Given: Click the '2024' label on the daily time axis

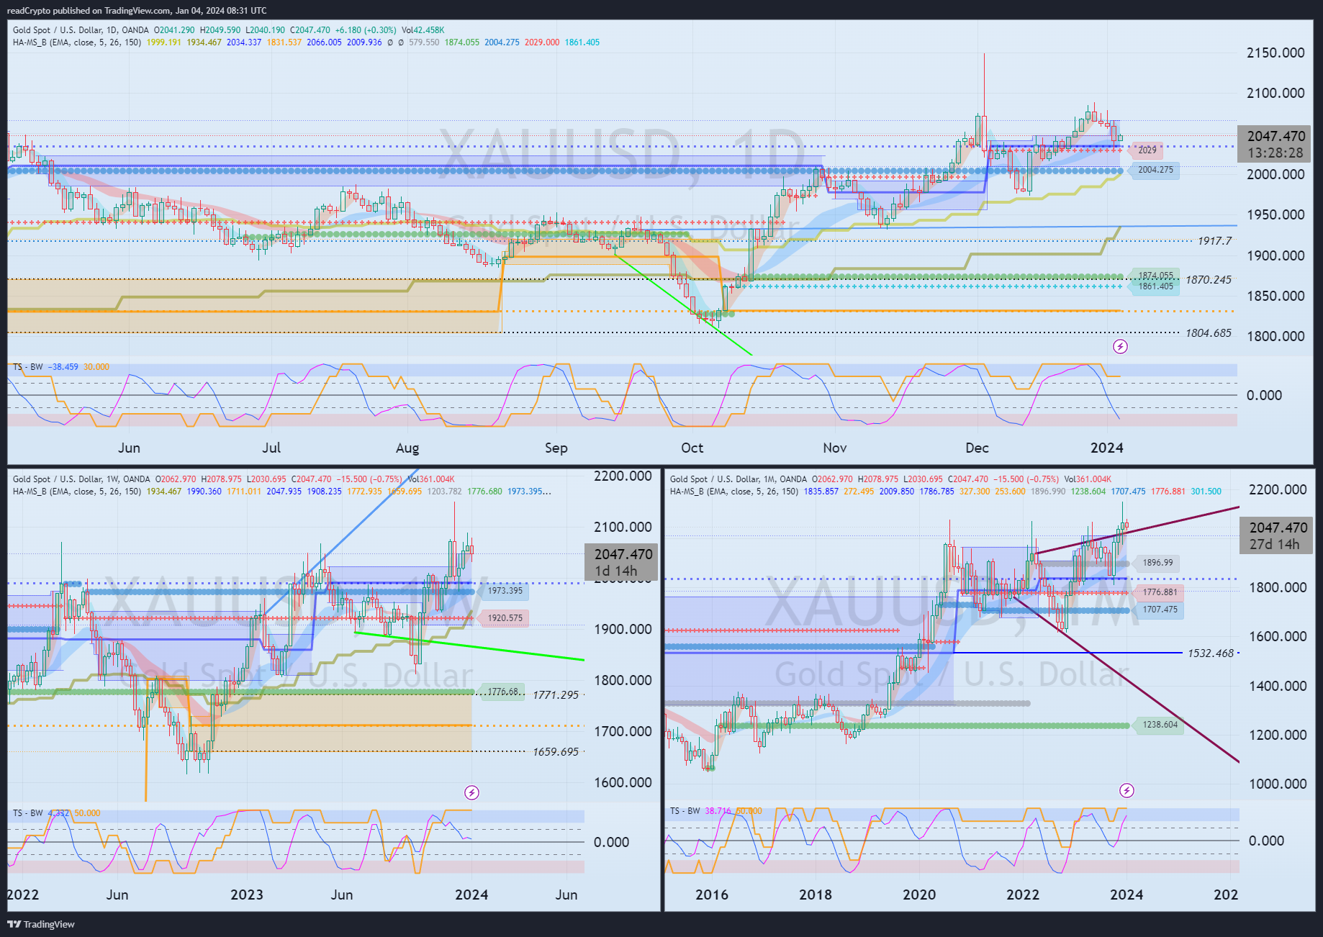Looking at the screenshot, I should pos(1106,448).
